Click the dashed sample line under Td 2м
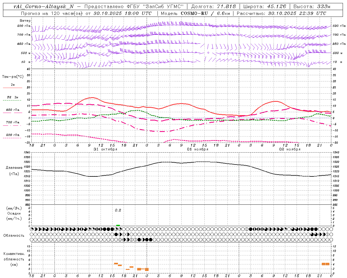Screen dimensions: 347x278 (12, 100)
